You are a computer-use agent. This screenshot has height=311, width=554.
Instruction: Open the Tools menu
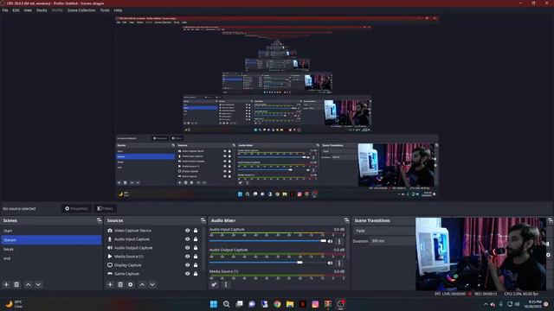(x=105, y=10)
